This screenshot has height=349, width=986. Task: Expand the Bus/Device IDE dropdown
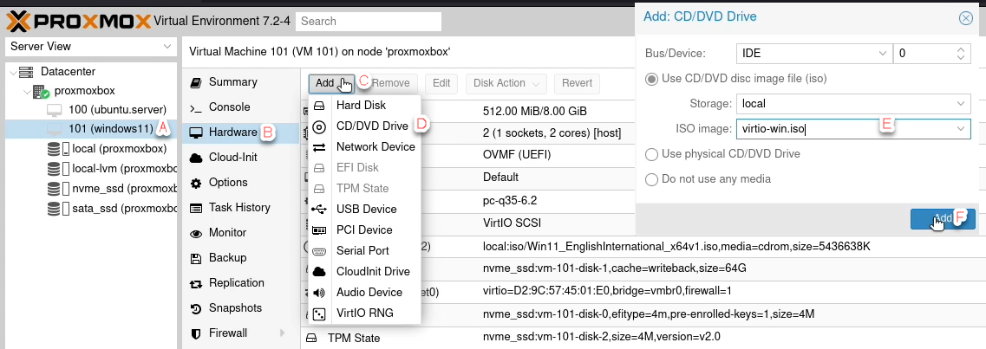click(x=880, y=54)
